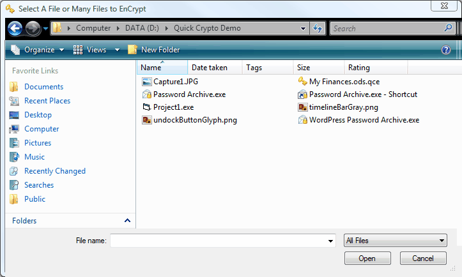Click the Forward navigation arrow
This screenshot has height=277, width=462.
click(x=33, y=29)
